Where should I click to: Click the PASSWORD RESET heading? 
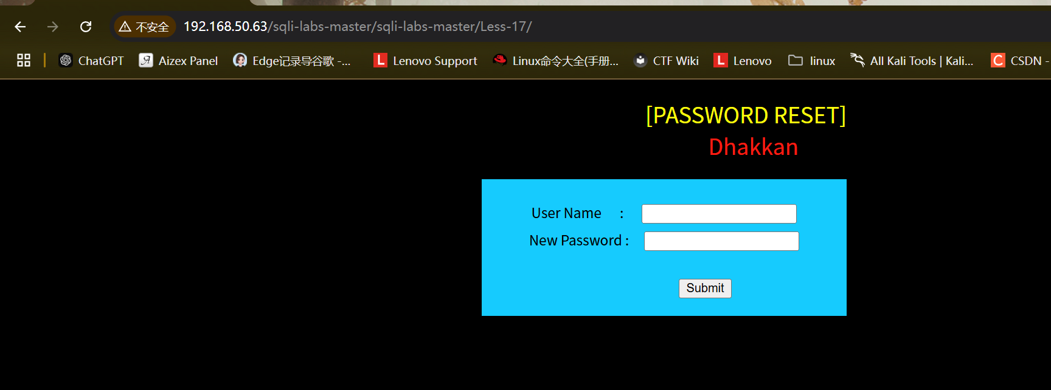point(746,115)
